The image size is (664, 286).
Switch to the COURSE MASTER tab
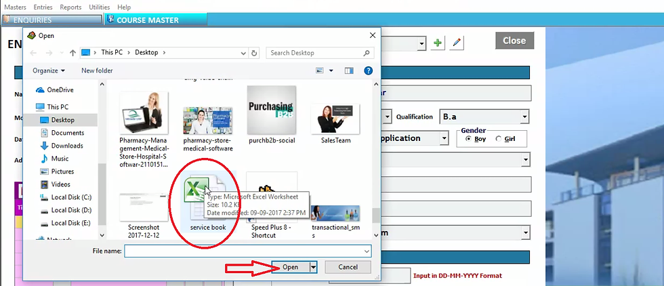(x=156, y=20)
